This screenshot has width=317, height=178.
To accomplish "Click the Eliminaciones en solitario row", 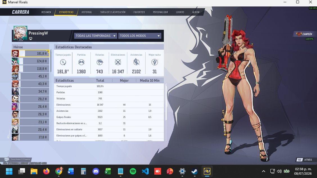I will pos(109,129).
